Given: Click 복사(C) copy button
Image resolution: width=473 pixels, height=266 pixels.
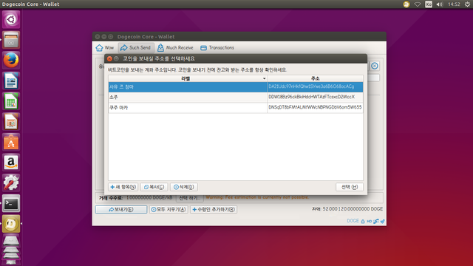Looking at the screenshot, I should pos(154,187).
